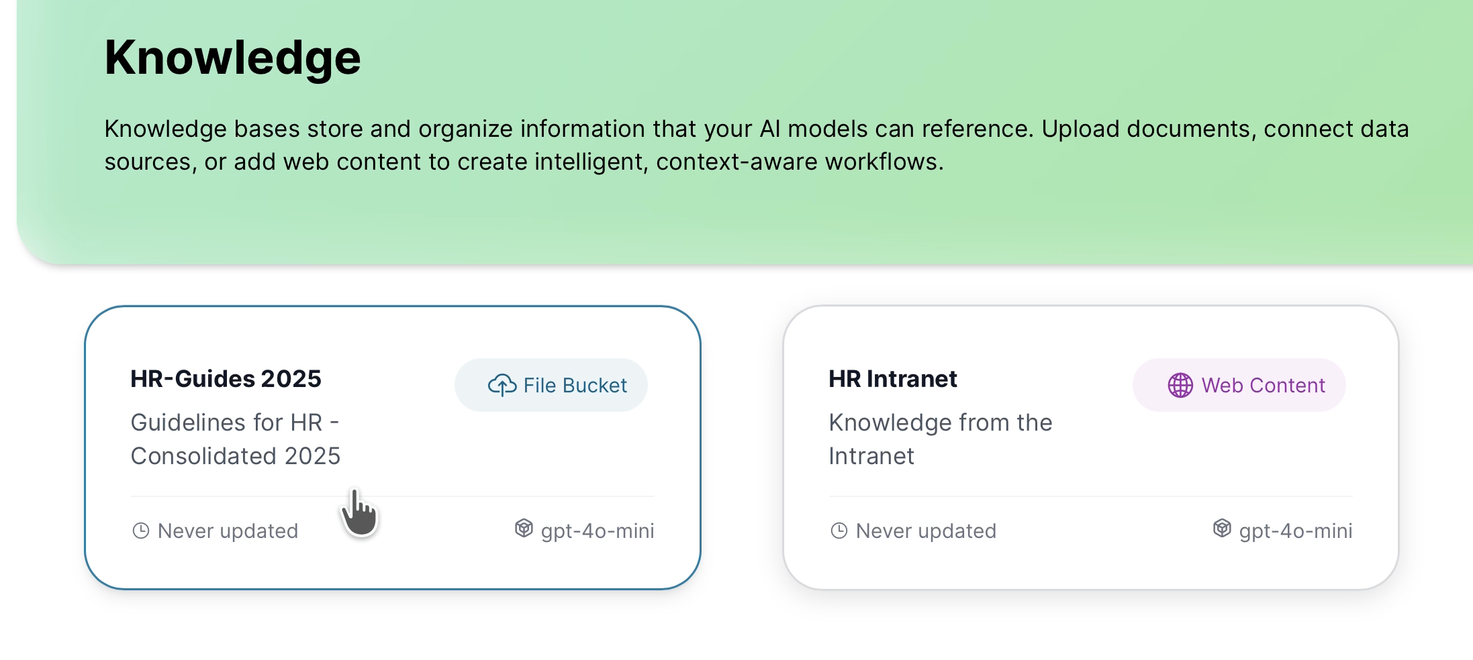
Task: Click the gpt-4o-mini label on HR-Guides card
Action: tap(597, 531)
